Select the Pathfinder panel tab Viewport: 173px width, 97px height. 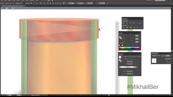click(125, 19)
